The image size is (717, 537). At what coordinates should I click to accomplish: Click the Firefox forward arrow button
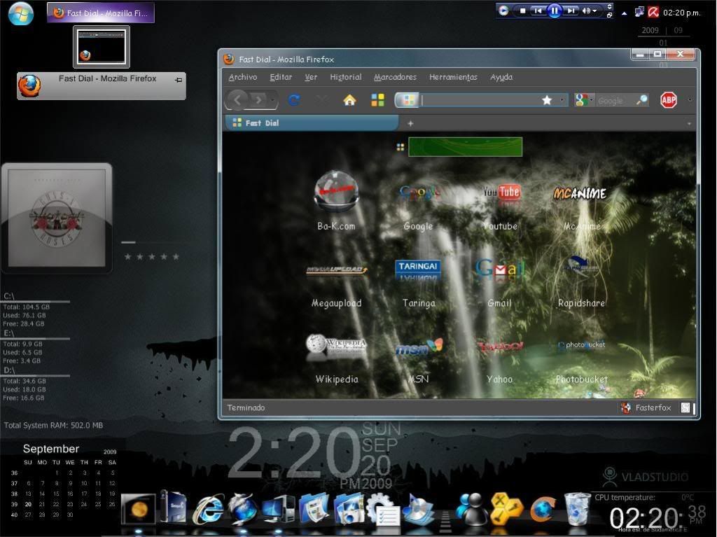click(x=259, y=99)
